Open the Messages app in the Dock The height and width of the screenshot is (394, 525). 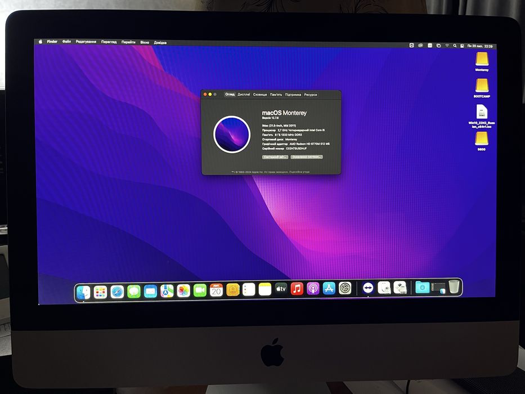(x=133, y=292)
